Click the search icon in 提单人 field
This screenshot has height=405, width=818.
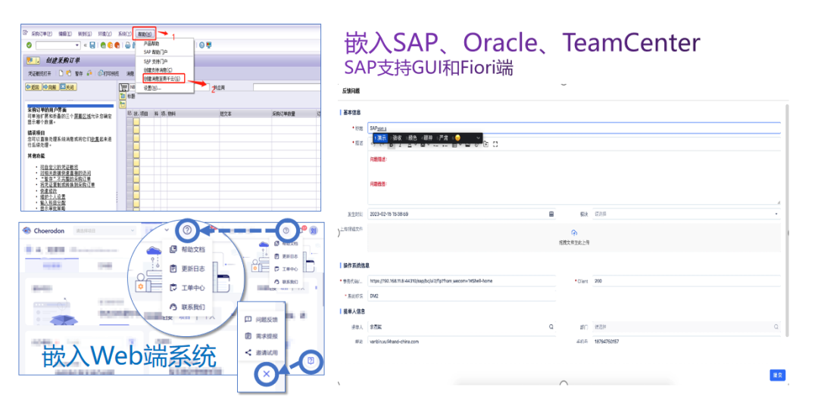point(551,327)
